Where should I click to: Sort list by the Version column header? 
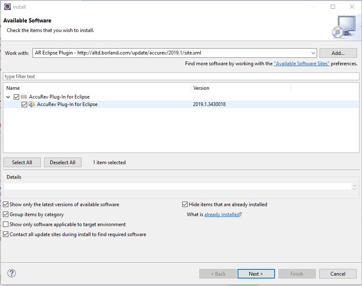coord(240,88)
